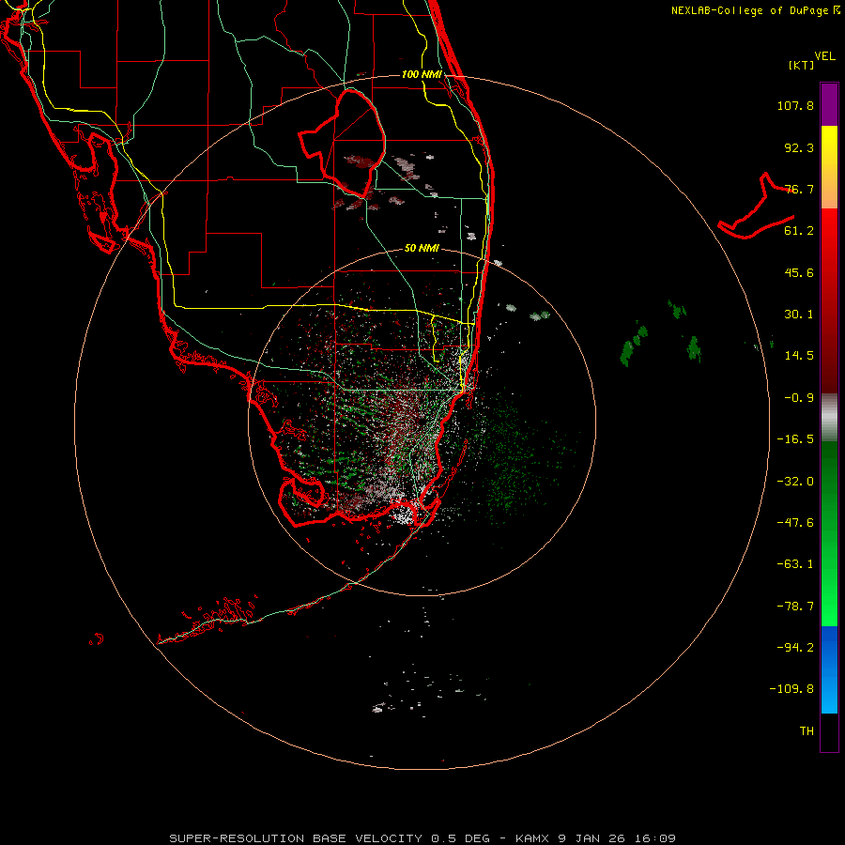Click the TH legend label
845x845 pixels.
[x=807, y=731]
